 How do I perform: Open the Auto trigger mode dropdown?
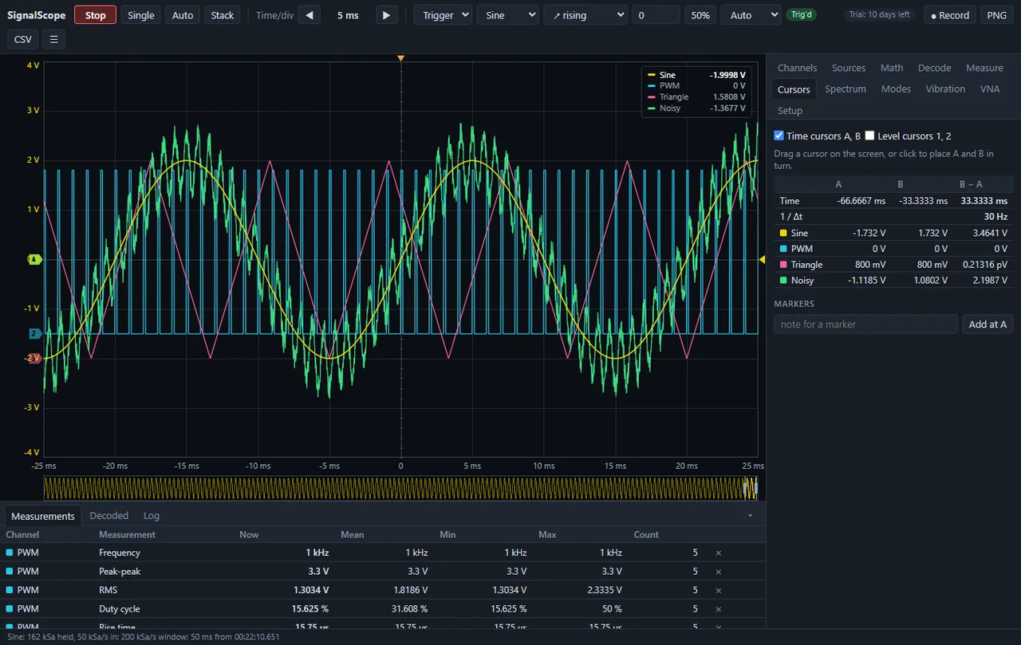pyautogui.click(x=751, y=15)
